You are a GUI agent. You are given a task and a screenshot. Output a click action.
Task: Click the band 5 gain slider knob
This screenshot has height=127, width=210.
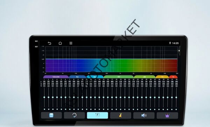(x=61, y=97)
